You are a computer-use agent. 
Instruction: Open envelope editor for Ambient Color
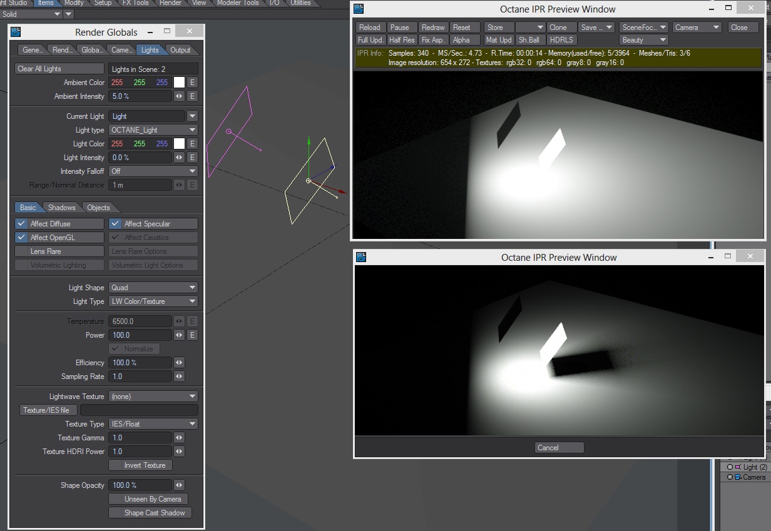tap(192, 83)
